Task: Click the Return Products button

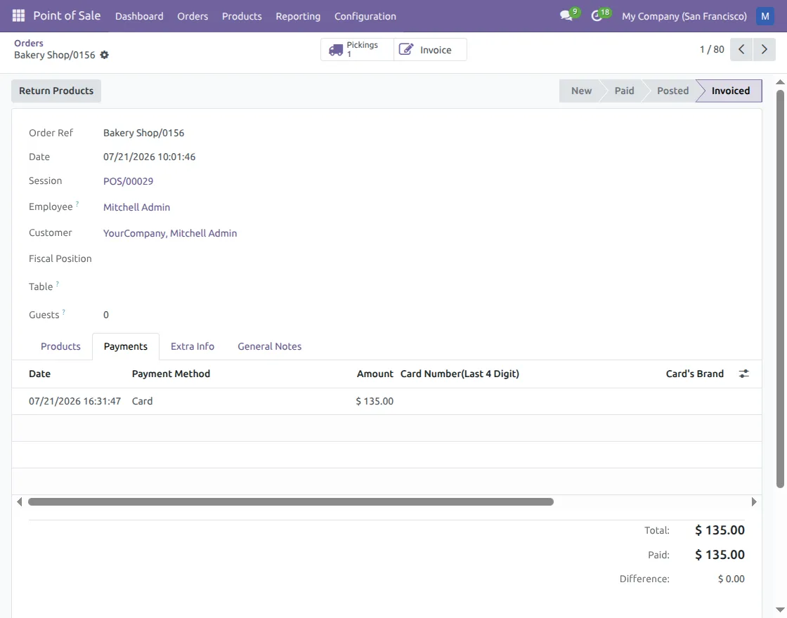Action: click(x=56, y=91)
